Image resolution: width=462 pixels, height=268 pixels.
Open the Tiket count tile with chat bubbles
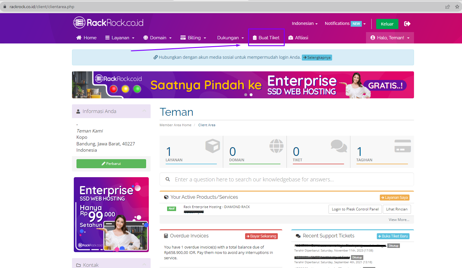[x=318, y=151]
